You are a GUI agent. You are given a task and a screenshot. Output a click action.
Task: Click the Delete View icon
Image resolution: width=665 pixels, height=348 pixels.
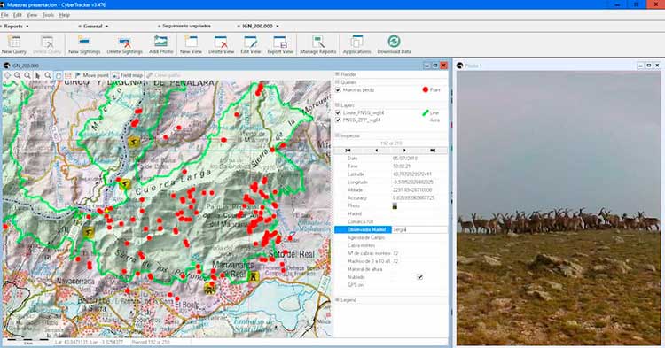(221, 42)
